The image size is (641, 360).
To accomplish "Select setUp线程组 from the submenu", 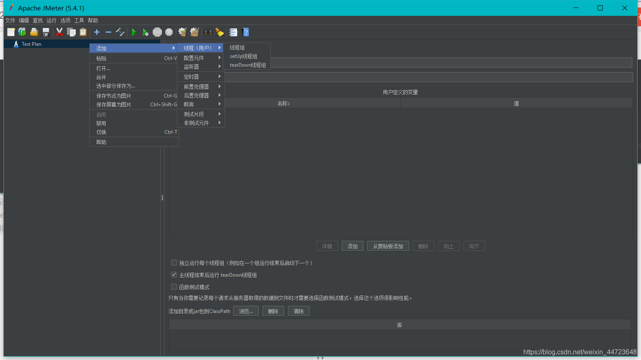I will [x=247, y=56].
